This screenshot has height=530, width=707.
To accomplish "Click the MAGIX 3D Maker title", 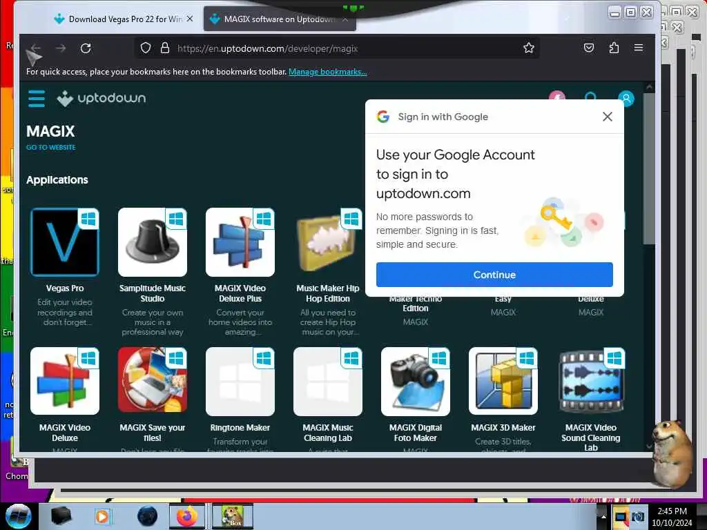I will pos(503,428).
